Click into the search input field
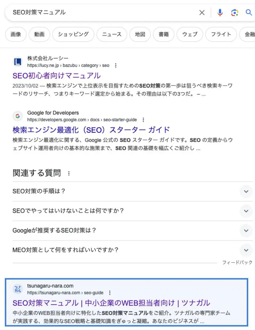 pos(103,13)
